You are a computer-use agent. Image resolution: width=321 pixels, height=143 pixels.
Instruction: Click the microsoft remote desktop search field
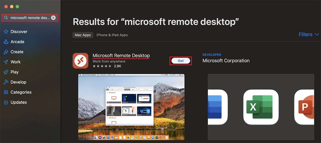[30, 18]
